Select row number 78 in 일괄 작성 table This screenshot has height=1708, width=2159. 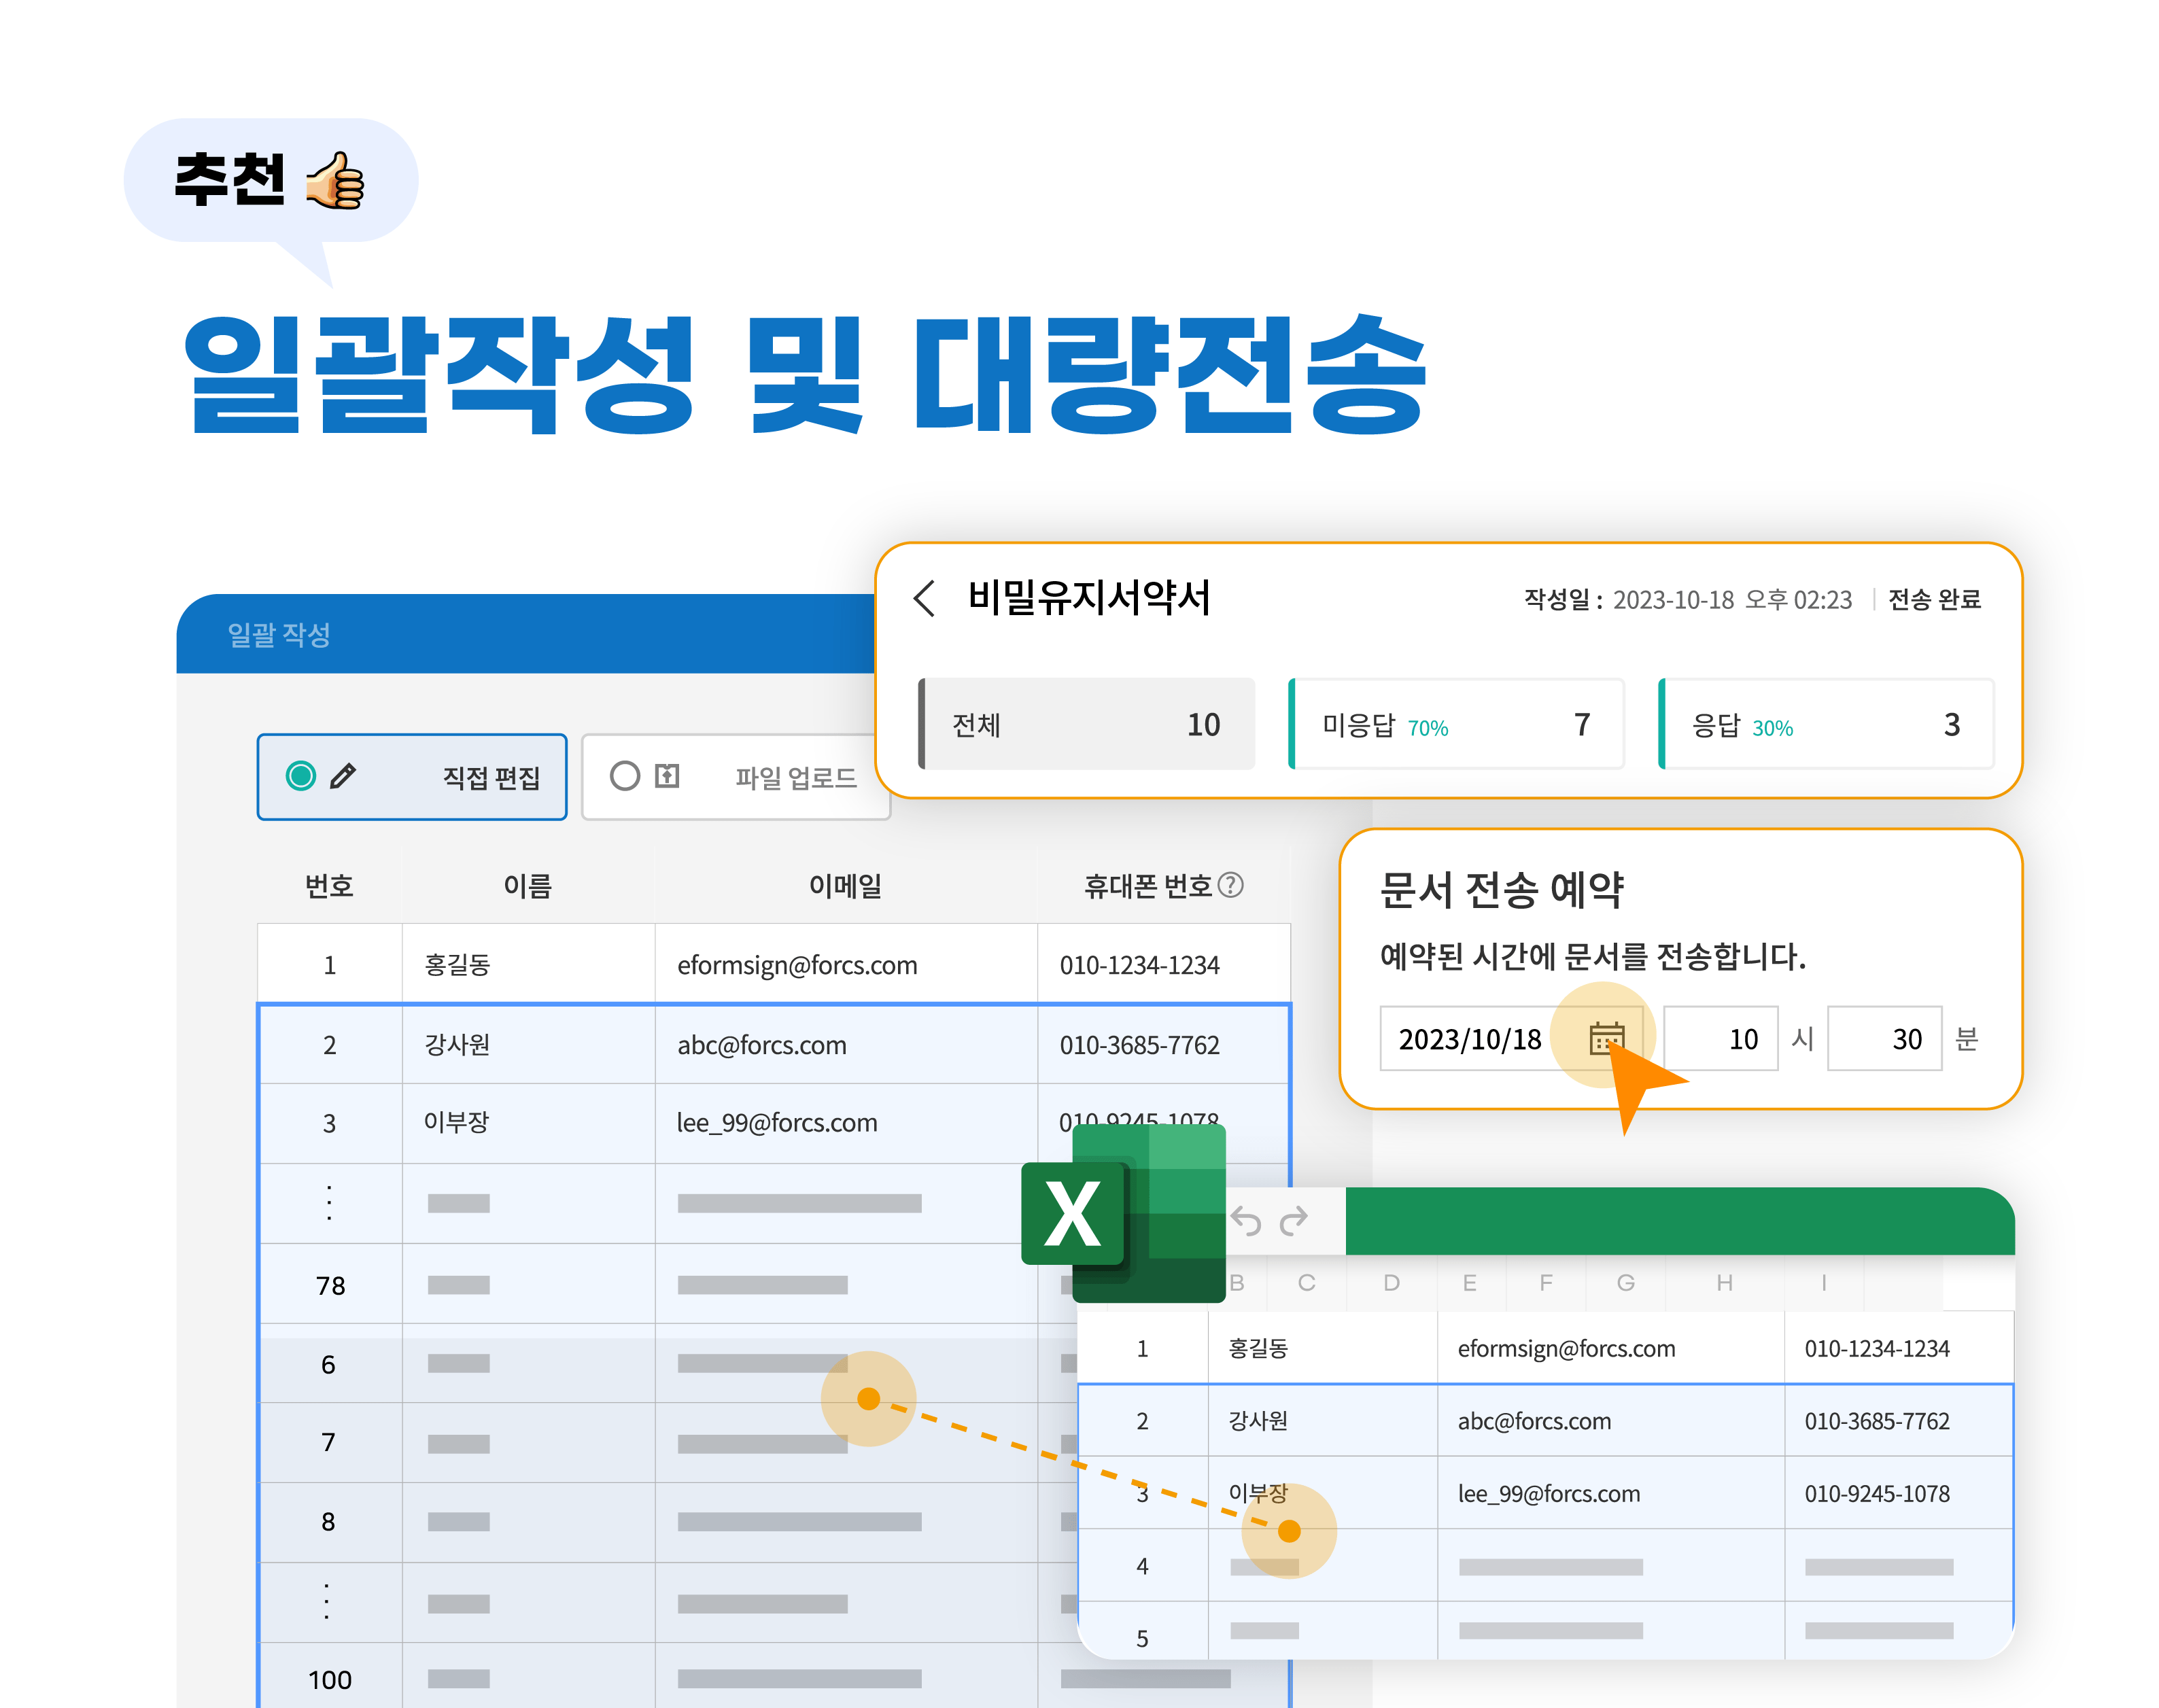point(330,1285)
